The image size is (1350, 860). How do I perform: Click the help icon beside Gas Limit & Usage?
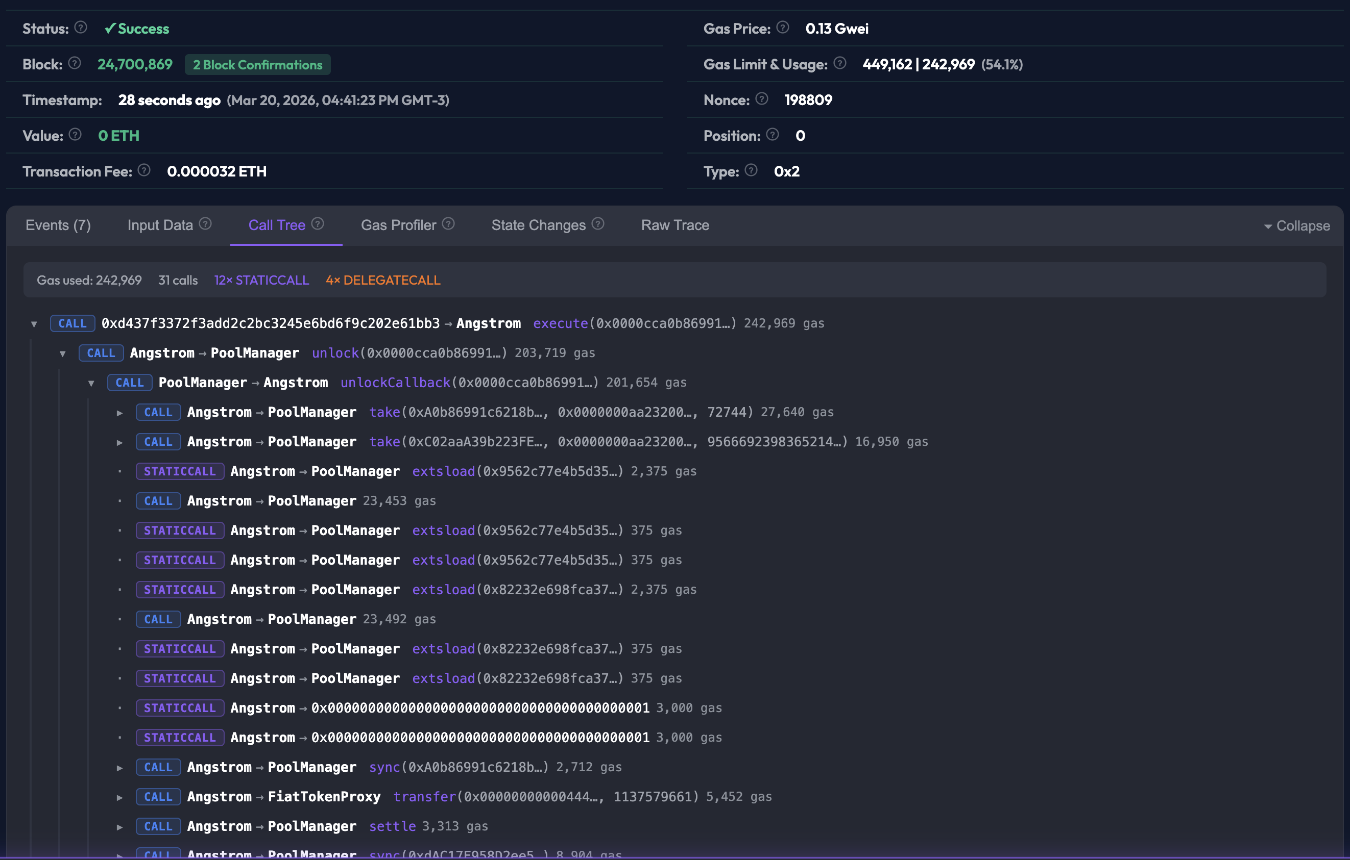[x=840, y=63]
